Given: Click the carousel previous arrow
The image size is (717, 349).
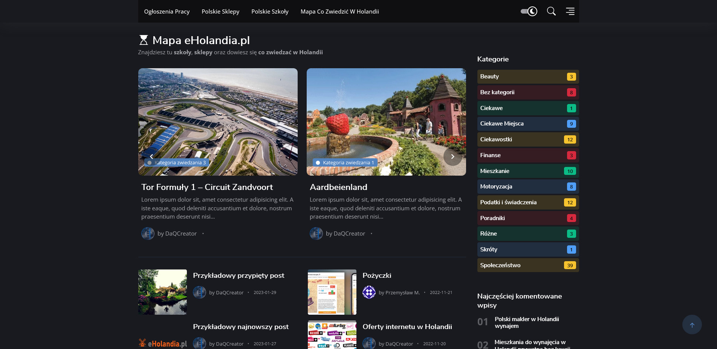Looking at the screenshot, I should click(x=152, y=156).
